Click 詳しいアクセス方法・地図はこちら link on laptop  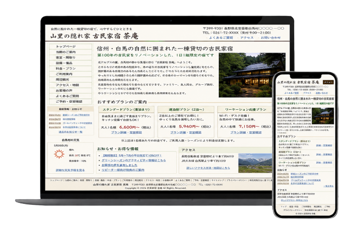[208, 168]
